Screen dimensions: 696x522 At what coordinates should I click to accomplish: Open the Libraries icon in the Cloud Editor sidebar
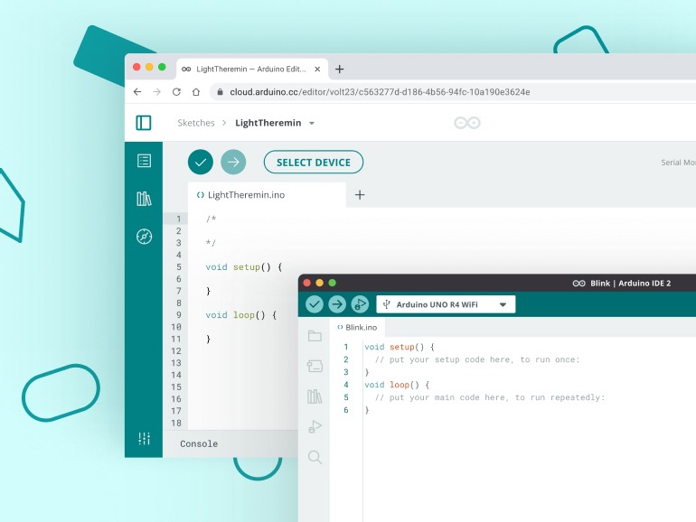point(144,199)
